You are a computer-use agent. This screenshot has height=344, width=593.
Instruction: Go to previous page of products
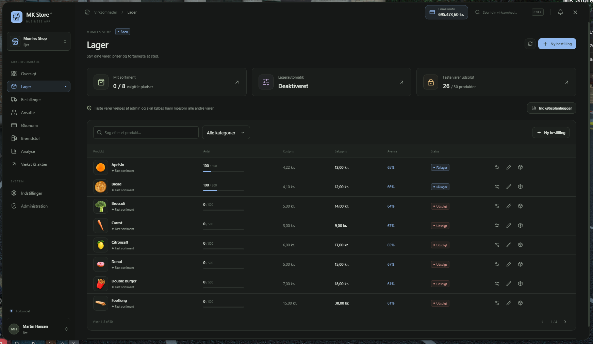(x=543, y=322)
